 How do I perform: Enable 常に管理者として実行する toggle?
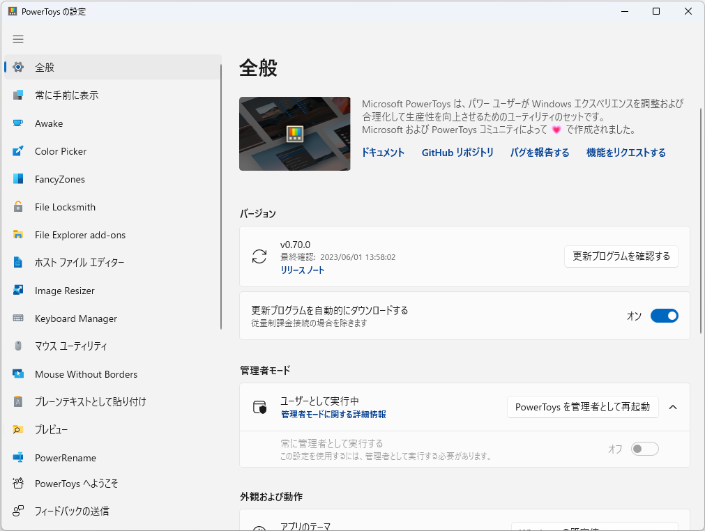[x=644, y=449]
